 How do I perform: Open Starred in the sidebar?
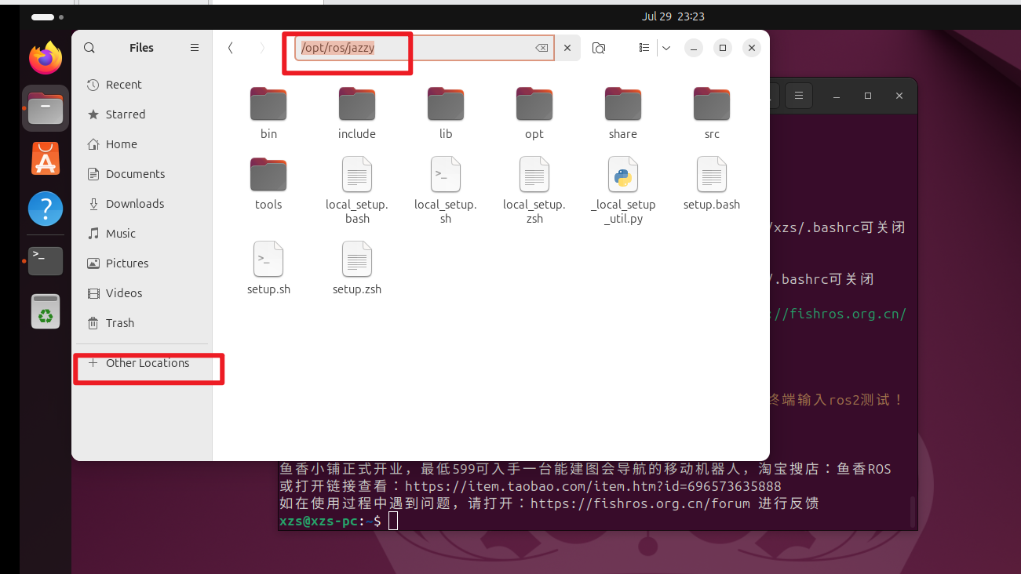pyautogui.click(x=141, y=114)
